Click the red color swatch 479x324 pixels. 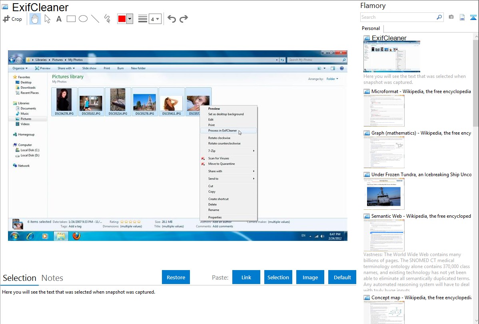(x=122, y=19)
